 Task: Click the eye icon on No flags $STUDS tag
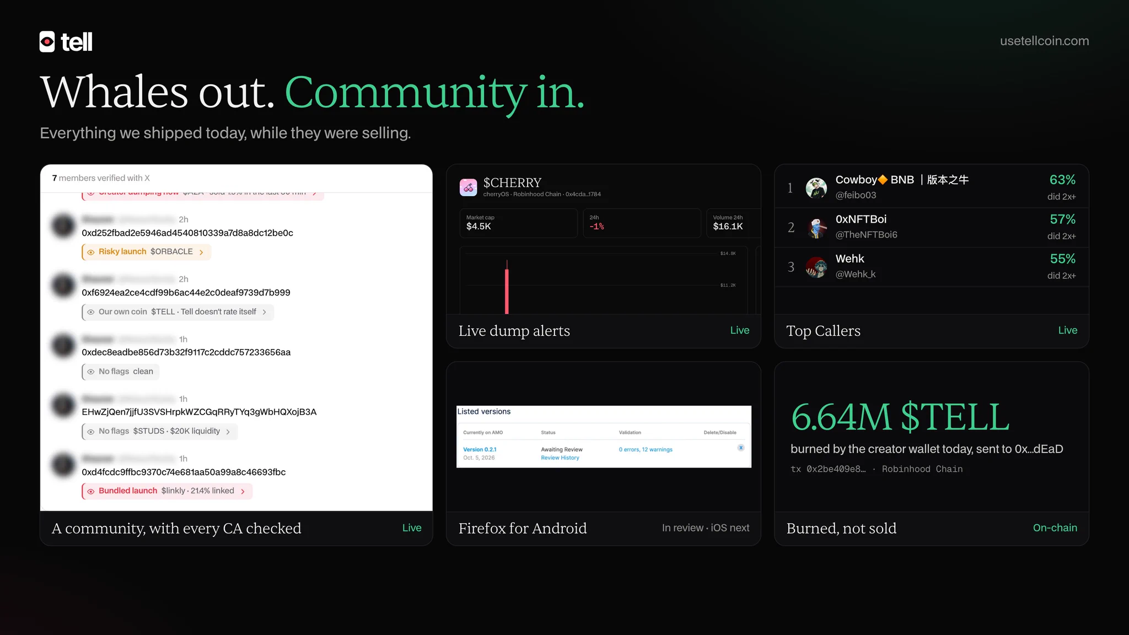coord(91,432)
